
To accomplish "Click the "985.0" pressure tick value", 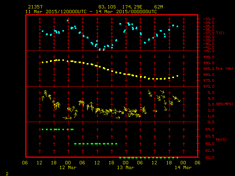I will tap(209, 69).
